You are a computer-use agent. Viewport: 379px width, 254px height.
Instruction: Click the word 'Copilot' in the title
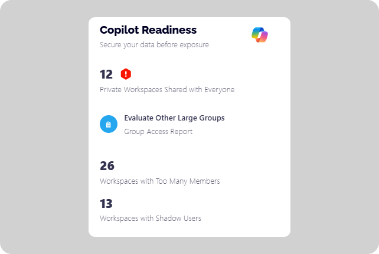click(x=119, y=30)
